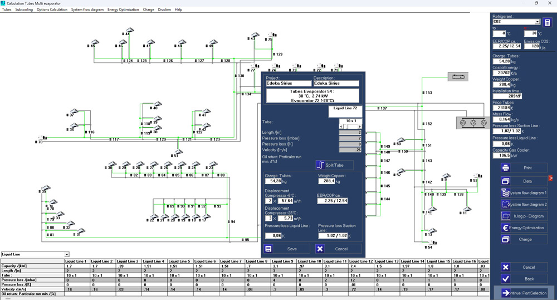Click the red X beside Data button

pos(551,178)
